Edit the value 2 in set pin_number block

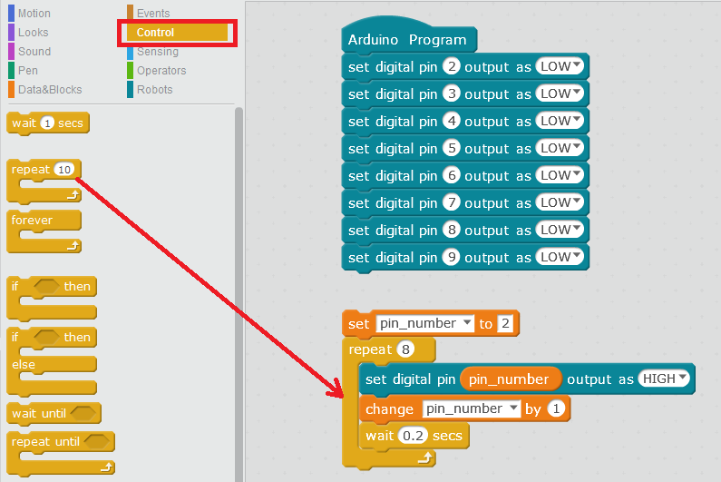coord(505,323)
